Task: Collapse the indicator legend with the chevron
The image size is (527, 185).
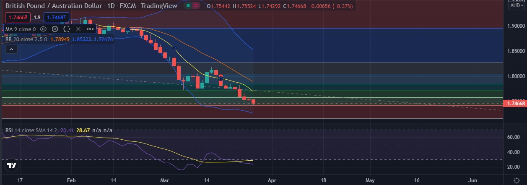Action: tap(11, 50)
